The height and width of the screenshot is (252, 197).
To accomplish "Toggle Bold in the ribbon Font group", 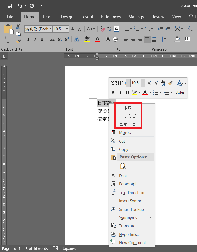I will point(27,39).
